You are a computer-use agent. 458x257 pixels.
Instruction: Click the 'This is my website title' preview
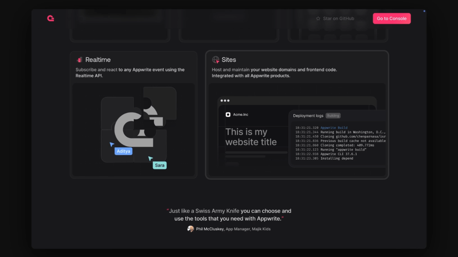click(251, 137)
